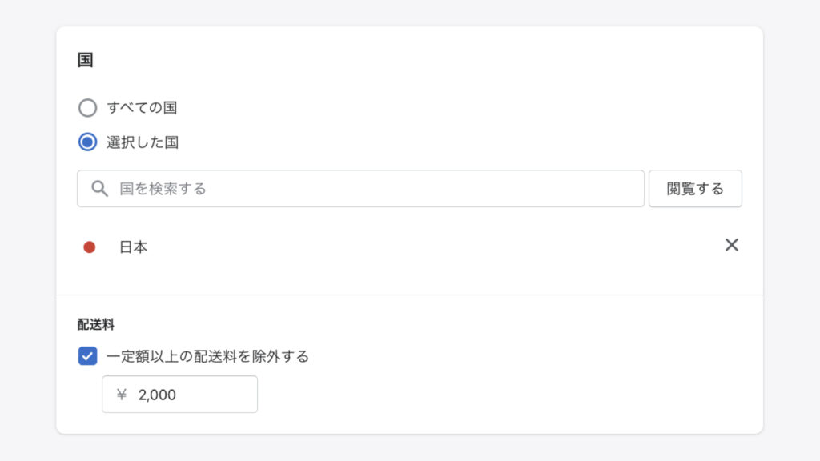This screenshot has width=820, height=461.
Task: Click the 閲覧する button
Action: tap(695, 189)
